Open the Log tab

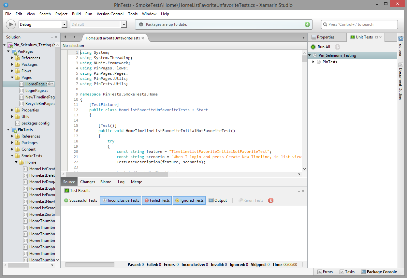pos(121,182)
